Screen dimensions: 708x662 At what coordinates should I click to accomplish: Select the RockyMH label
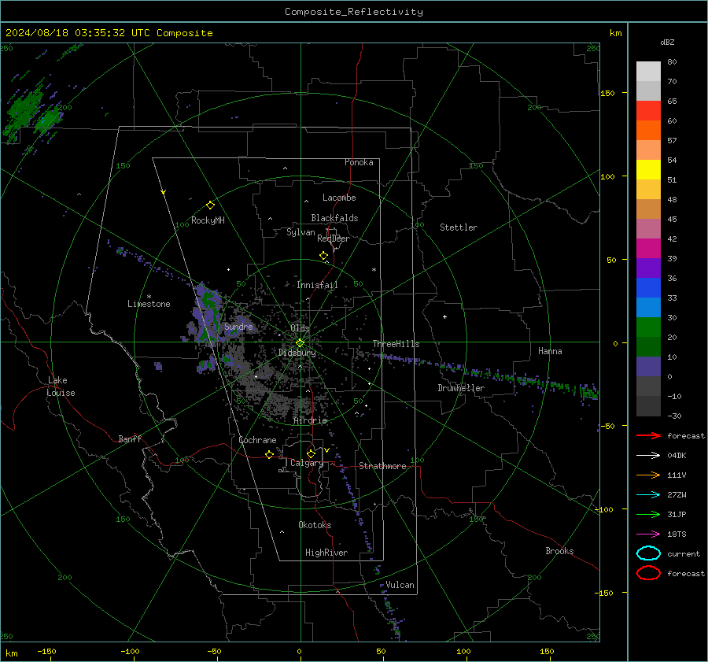tap(208, 220)
